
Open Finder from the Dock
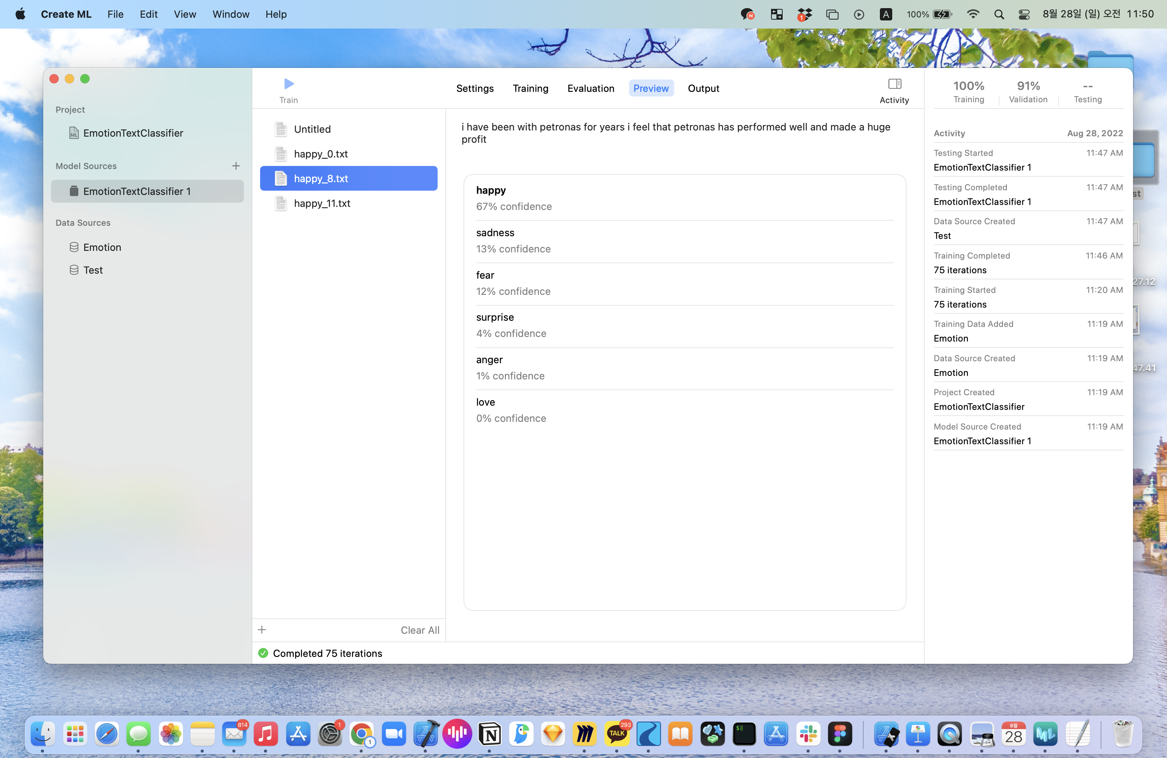pyautogui.click(x=43, y=734)
